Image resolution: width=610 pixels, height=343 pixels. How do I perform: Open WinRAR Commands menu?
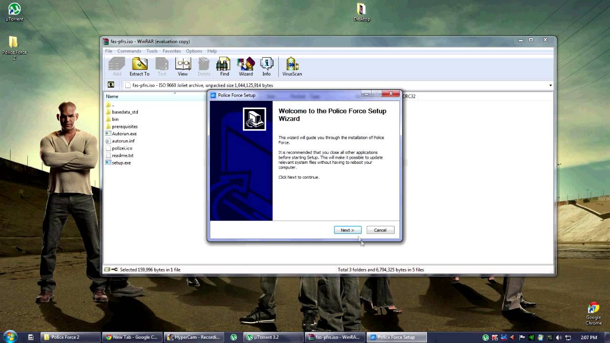pyautogui.click(x=129, y=51)
